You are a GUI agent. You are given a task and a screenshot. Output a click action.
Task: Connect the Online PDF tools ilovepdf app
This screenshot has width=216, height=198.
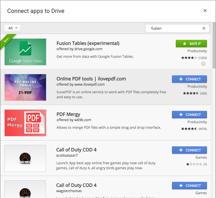point(189,79)
